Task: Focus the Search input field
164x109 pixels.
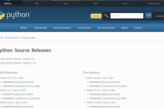Action: (x=127, y=16)
